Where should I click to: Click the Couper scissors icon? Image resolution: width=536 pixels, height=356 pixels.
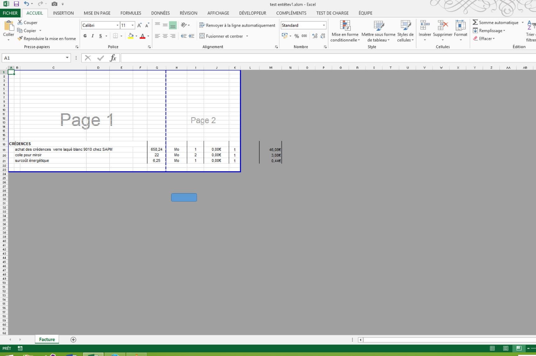[20, 22]
